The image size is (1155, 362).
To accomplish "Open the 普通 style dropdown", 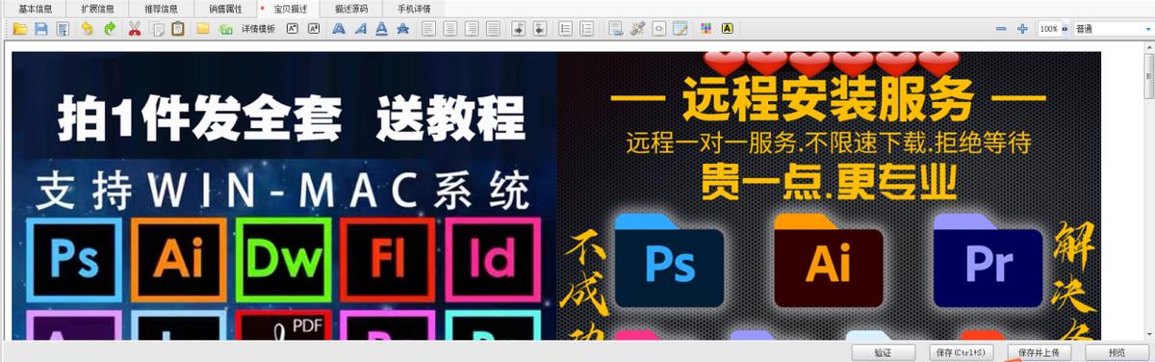I will (x=1115, y=29).
